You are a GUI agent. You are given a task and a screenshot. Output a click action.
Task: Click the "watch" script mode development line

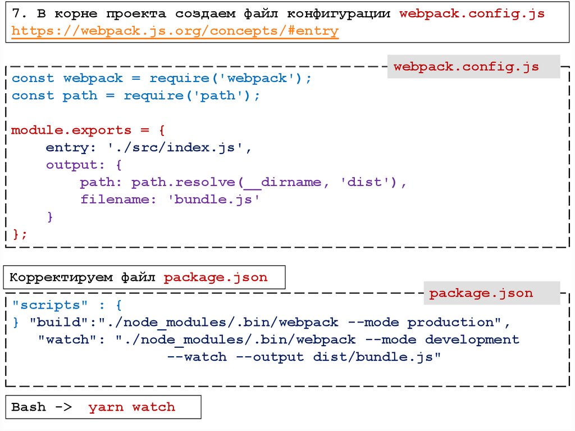[x=279, y=340]
